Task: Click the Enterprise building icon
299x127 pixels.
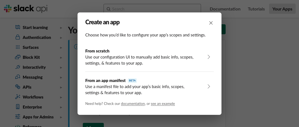Action: coord(18,107)
